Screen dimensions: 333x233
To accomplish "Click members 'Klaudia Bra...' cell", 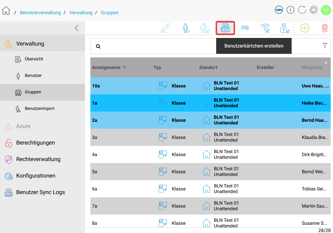I will tap(315, 137).
